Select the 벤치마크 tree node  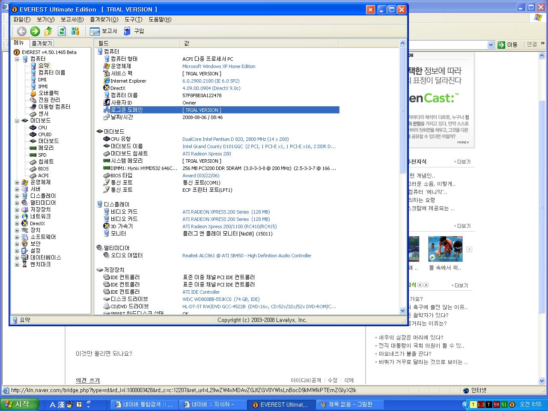[x=40, y=264]
